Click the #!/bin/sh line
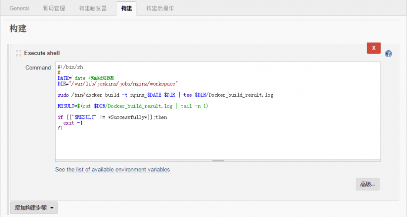Viewport: 407px width, 217px height. (70, 67)
